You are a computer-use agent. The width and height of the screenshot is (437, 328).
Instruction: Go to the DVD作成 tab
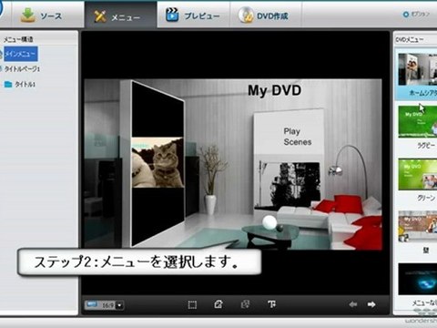265,15
